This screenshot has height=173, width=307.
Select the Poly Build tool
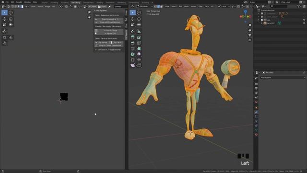[139, 49]
